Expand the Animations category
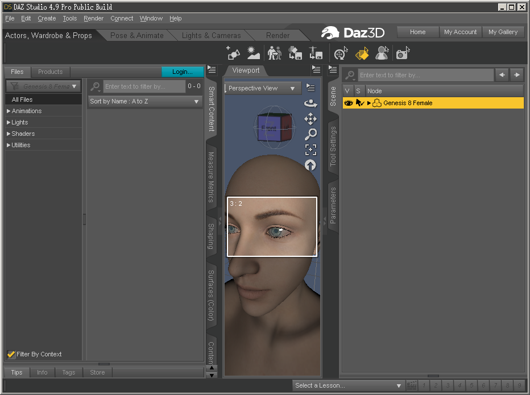The width and height of the screenshot is (530, 395). [x=9, y=111]
